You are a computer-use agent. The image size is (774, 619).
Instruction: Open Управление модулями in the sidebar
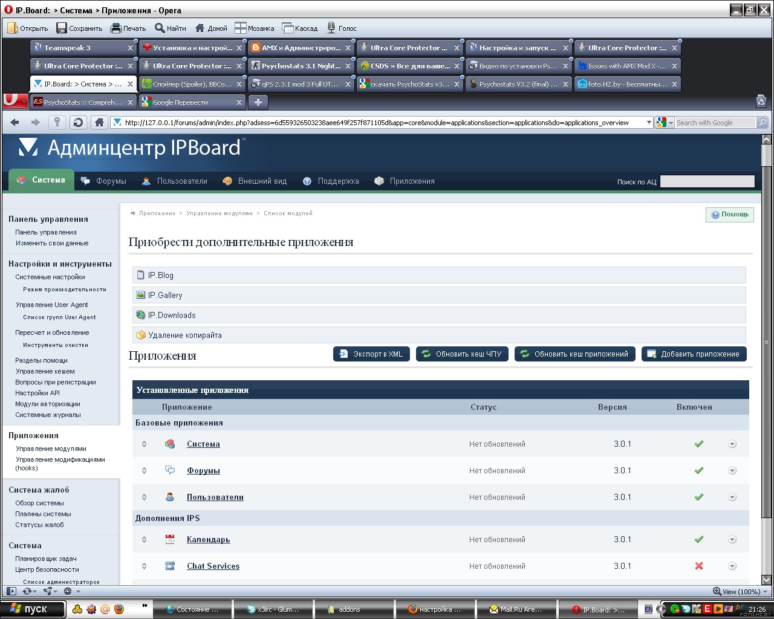tap(51, 449)
